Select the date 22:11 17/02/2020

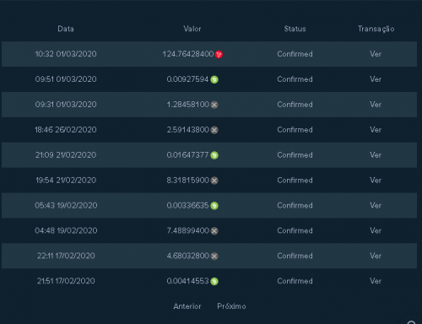tap(66, 256)
